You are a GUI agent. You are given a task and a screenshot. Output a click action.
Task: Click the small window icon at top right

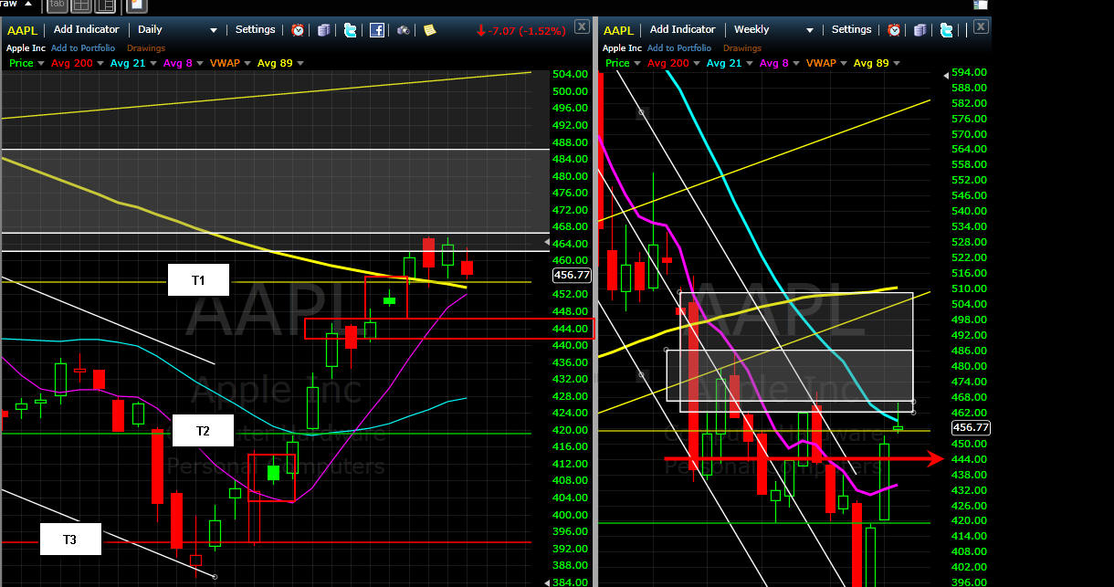point(981,5)
